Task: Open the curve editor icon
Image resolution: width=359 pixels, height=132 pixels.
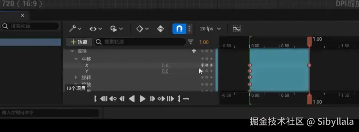Action: 237,29
